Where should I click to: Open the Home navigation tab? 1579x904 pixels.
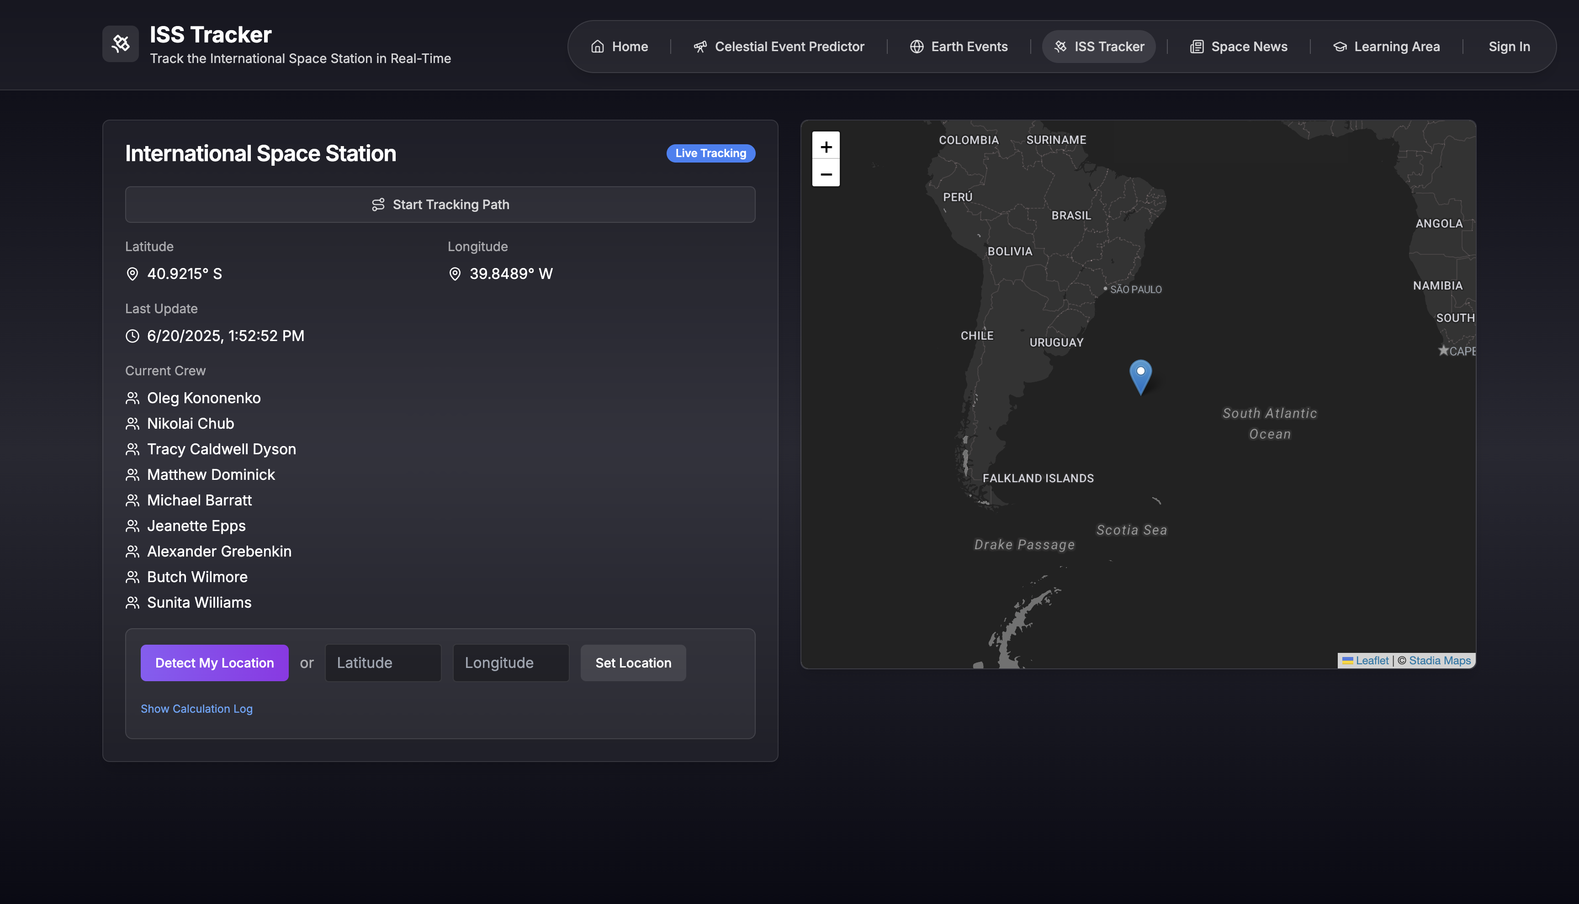pos(619,47)
